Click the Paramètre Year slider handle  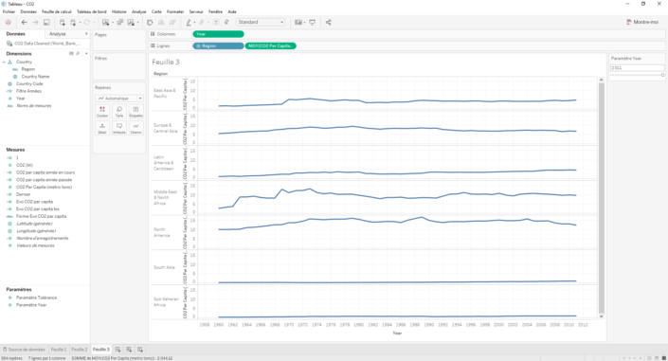[663, 75]
